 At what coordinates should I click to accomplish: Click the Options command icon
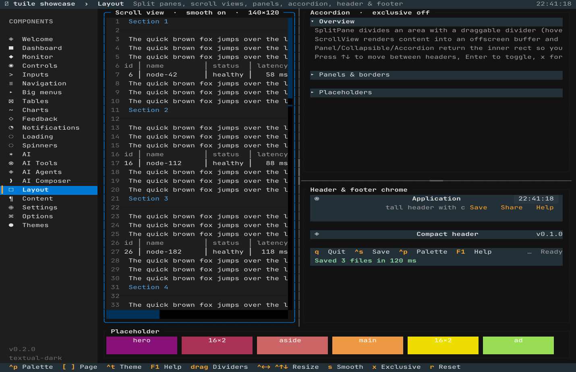pyautogui.click(x=11, y=216)
